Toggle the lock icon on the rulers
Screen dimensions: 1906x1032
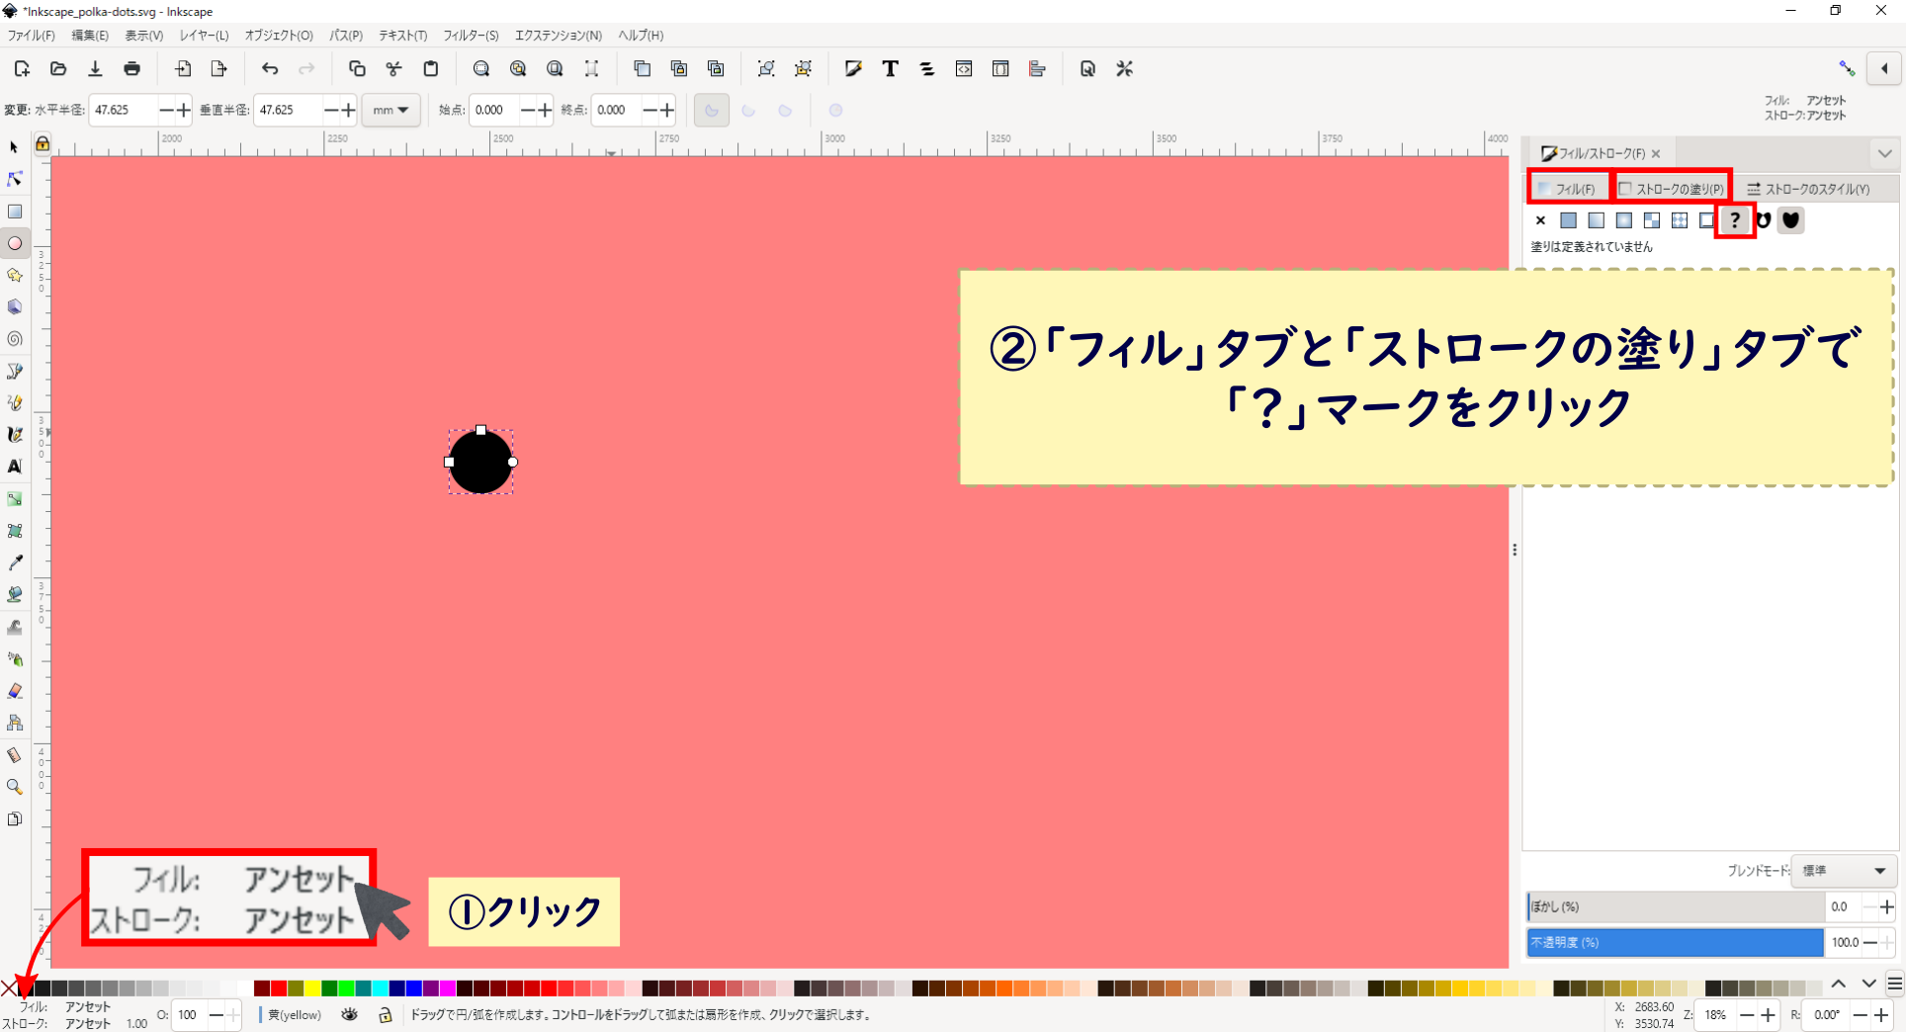[x=43, y=144]
